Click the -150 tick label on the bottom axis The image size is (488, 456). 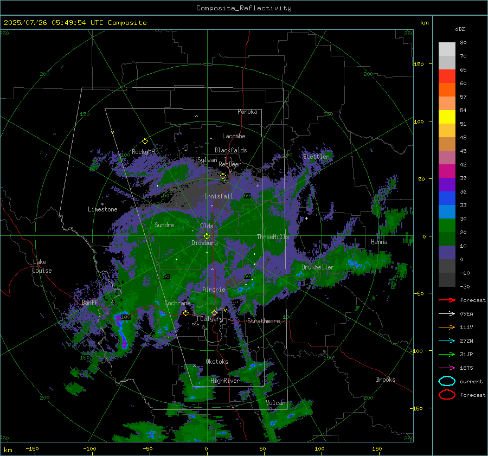click(x=32, y=448)
